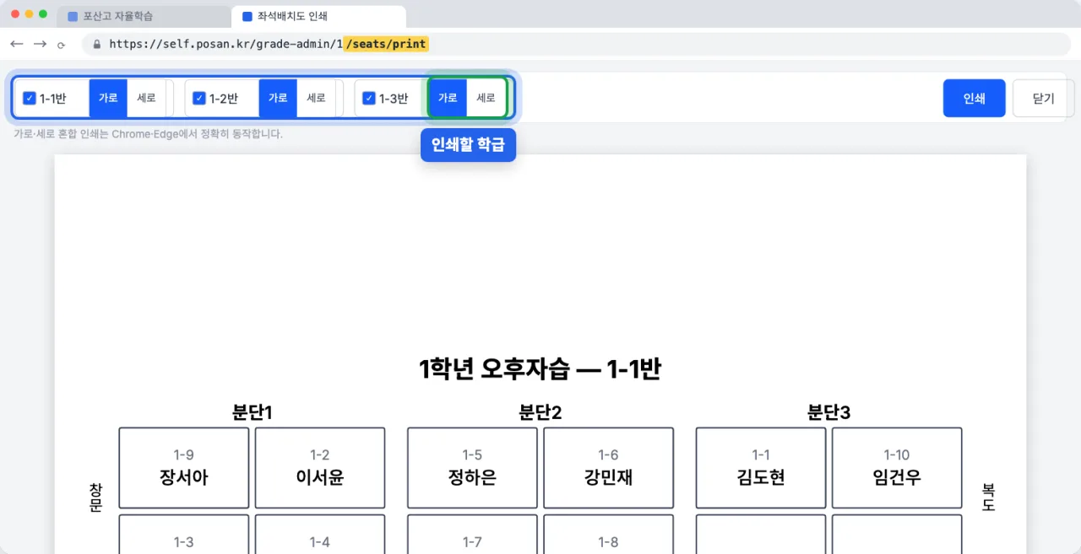
Task: Select 세로 orientation for 1-3반
Action: 486,98
